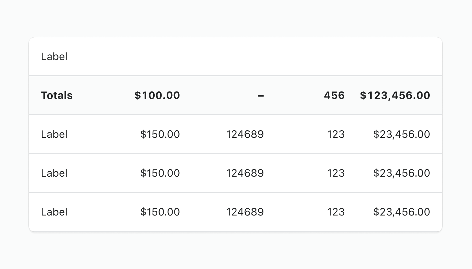Click the dash in the Totals row
The image size is (472, 269).
[x=261, y=96]
